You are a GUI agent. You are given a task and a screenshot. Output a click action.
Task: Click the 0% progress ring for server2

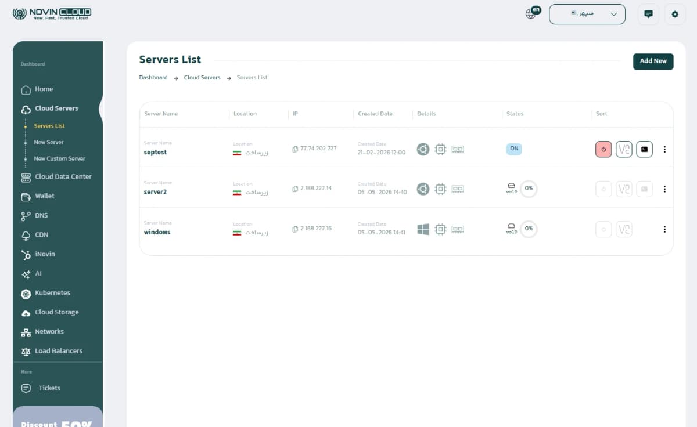[x=529, y=189]
